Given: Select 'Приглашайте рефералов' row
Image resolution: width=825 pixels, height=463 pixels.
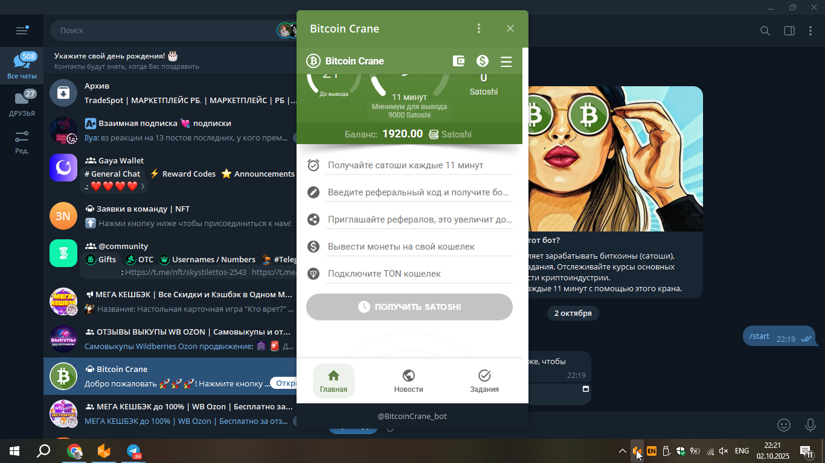Looking at the screenshot, I should click(x=409, y=219).
